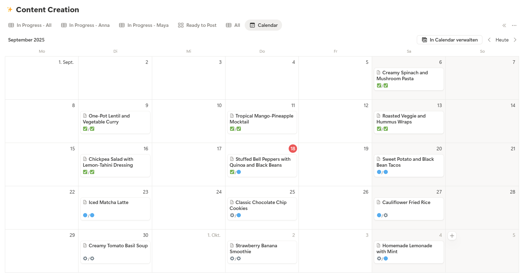Image resolution: width=525 pixels, height=279 pixels.
Task: Click the plus icon on October 4
Action: click(452, 236)
